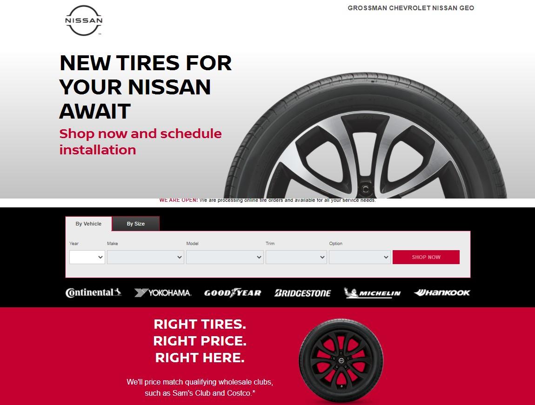
Task: Click the large hero tire image
Action: pos(365,135)
